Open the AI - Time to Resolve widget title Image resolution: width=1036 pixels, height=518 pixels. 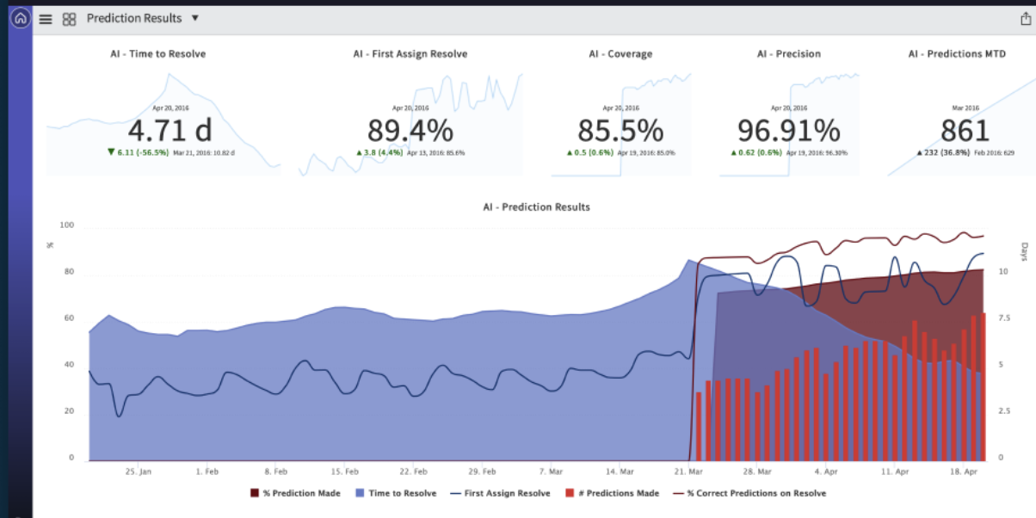point(158,53)
